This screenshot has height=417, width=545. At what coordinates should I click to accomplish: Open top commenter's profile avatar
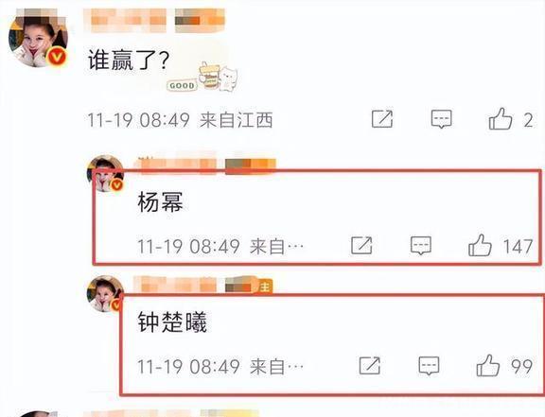38,38
